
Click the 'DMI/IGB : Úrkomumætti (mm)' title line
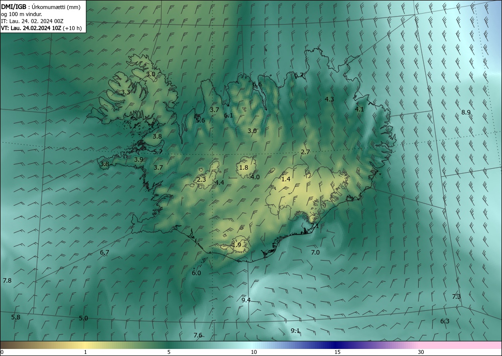[40, 7]
